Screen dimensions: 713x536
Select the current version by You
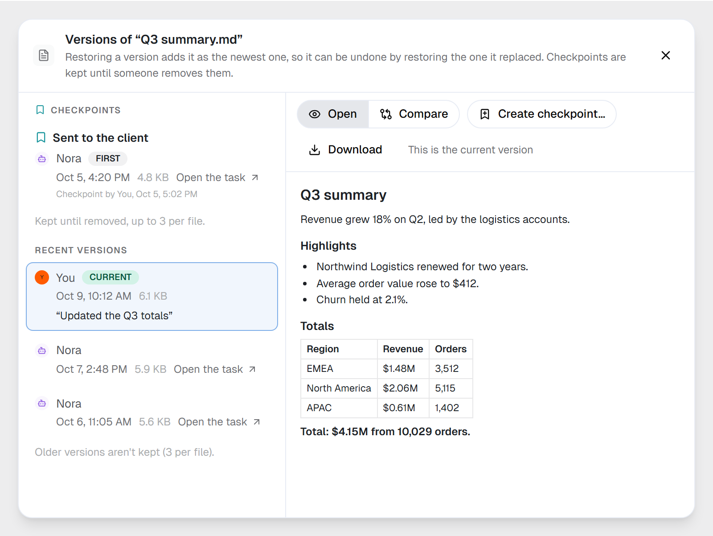click(x=152, y=297)
